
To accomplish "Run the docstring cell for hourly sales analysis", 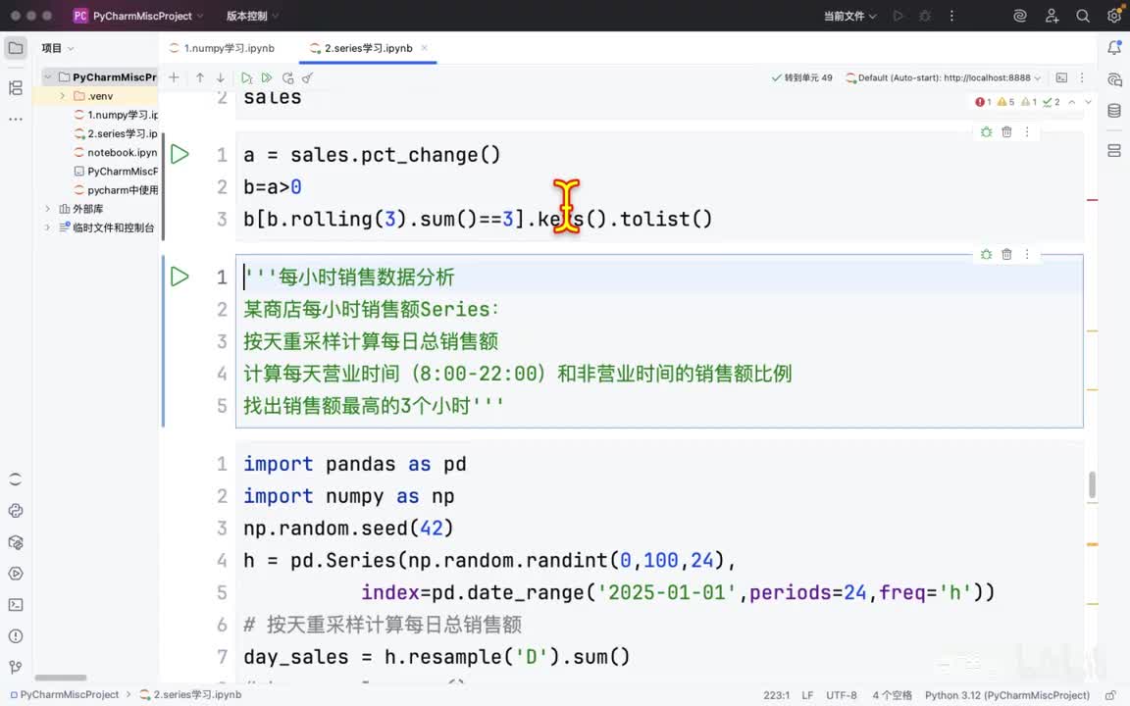I will pyautogui.click(x=180, y=277).
